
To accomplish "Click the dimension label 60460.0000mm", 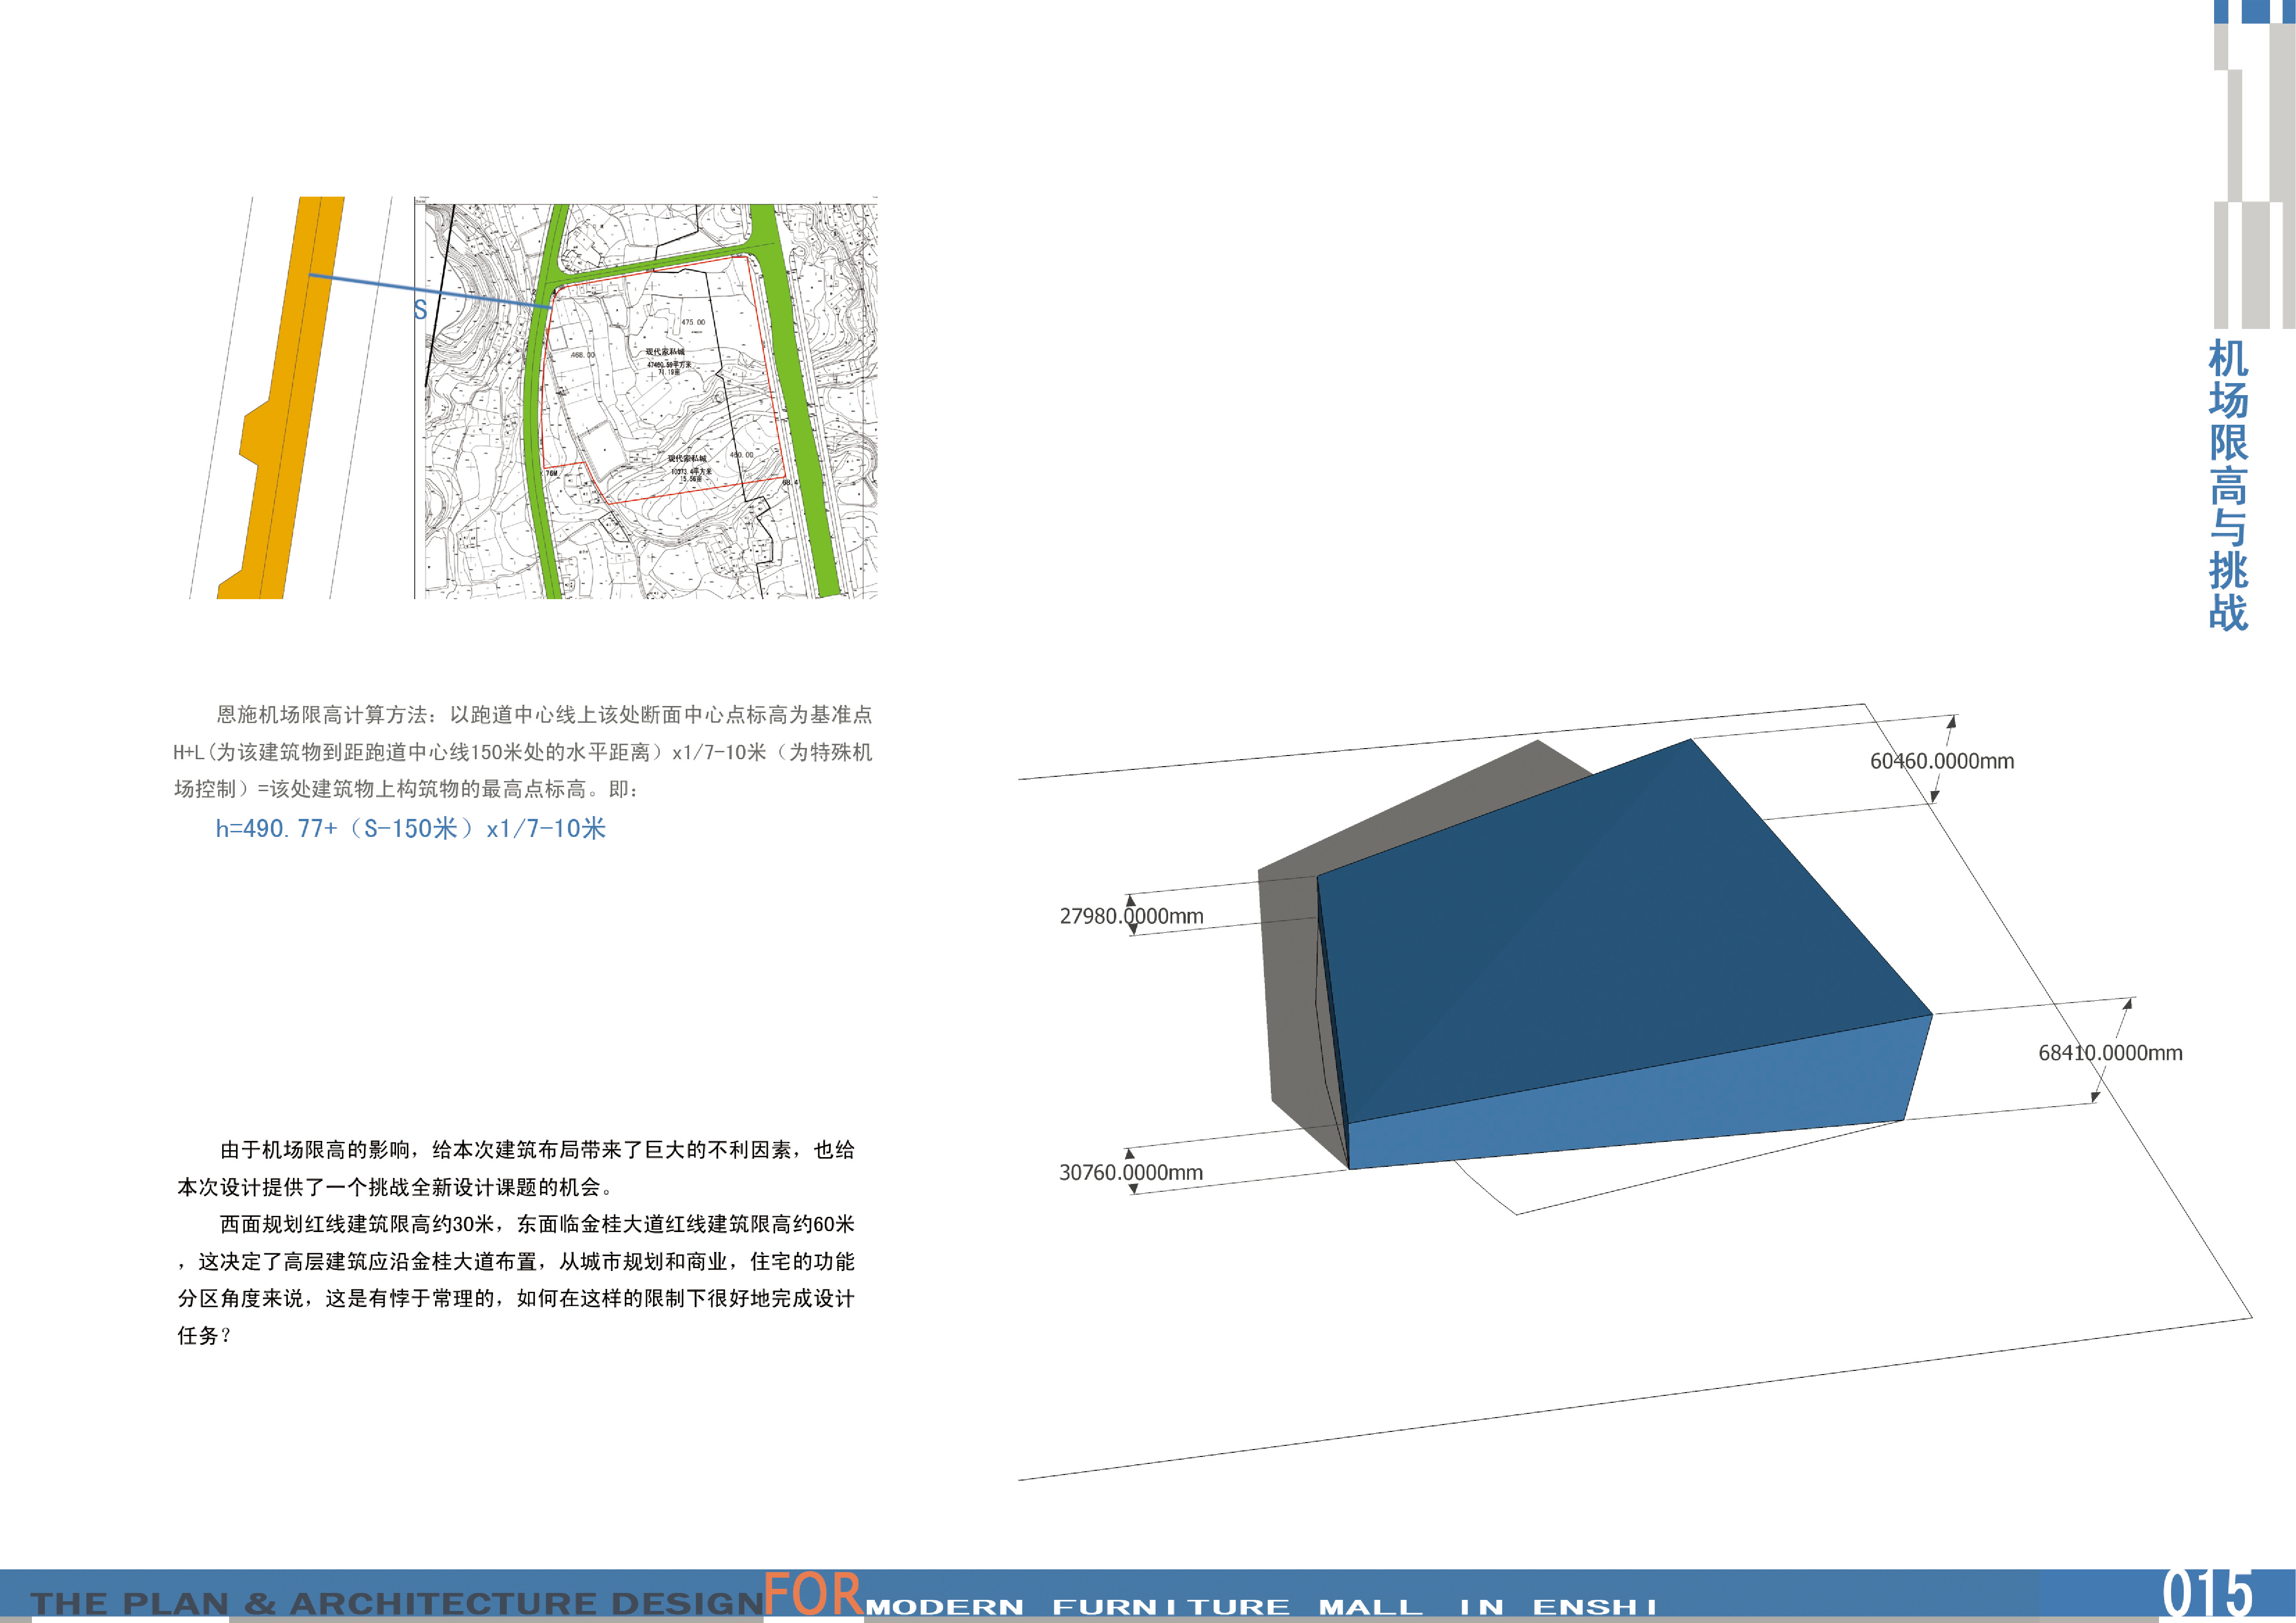I will (x=1942, y=762).
